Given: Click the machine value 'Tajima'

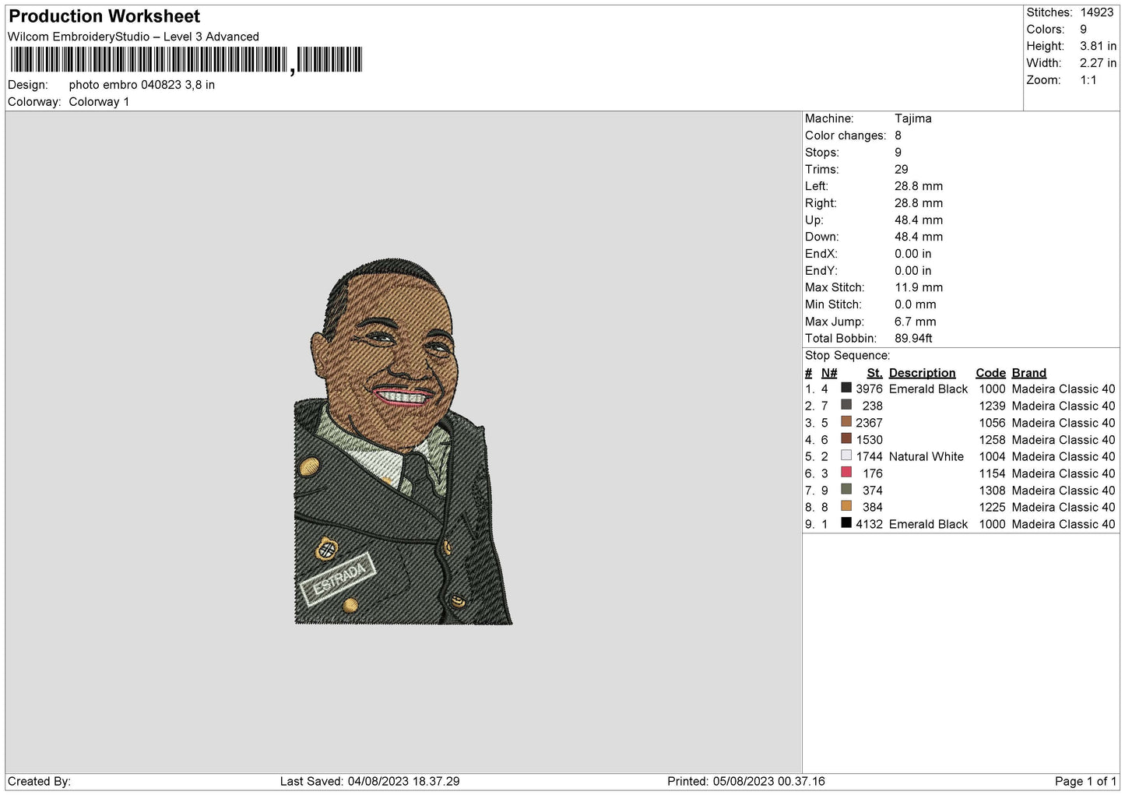Looking at the screenshot, I should (913, 118).
